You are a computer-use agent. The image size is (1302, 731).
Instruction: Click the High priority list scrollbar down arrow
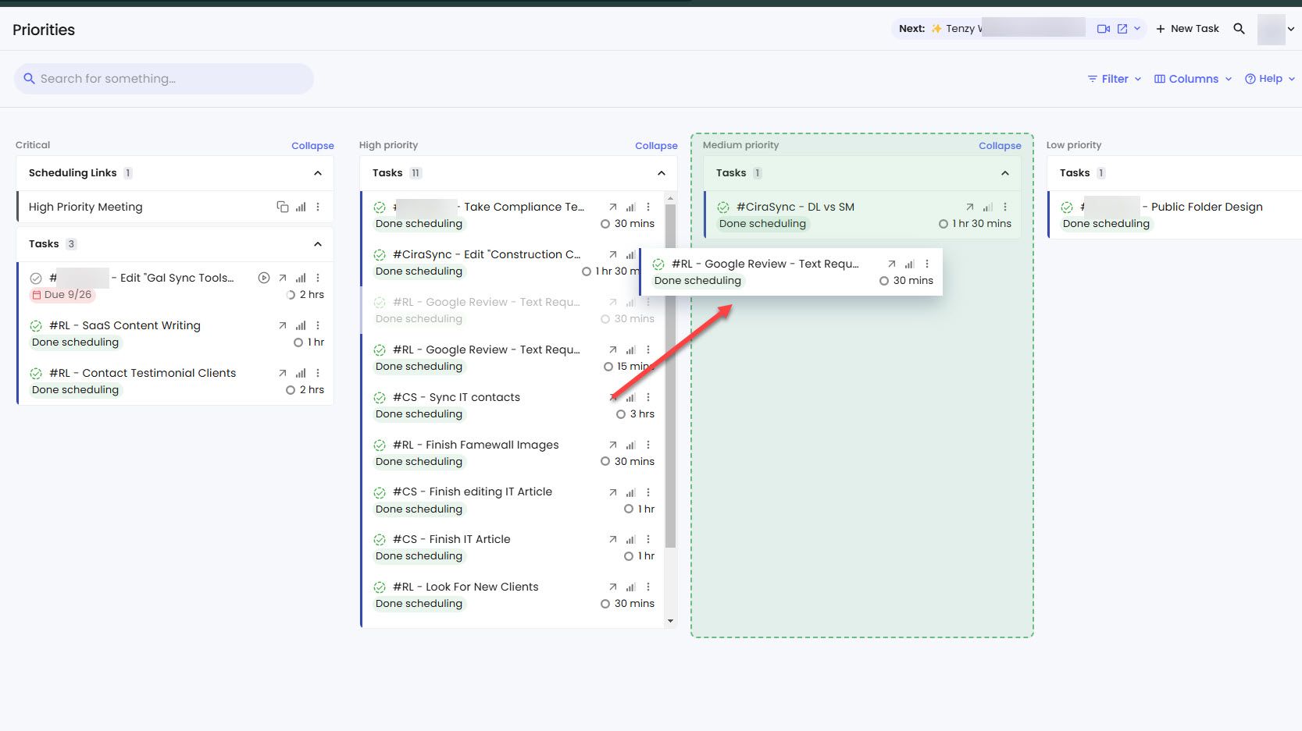point(670,621)
